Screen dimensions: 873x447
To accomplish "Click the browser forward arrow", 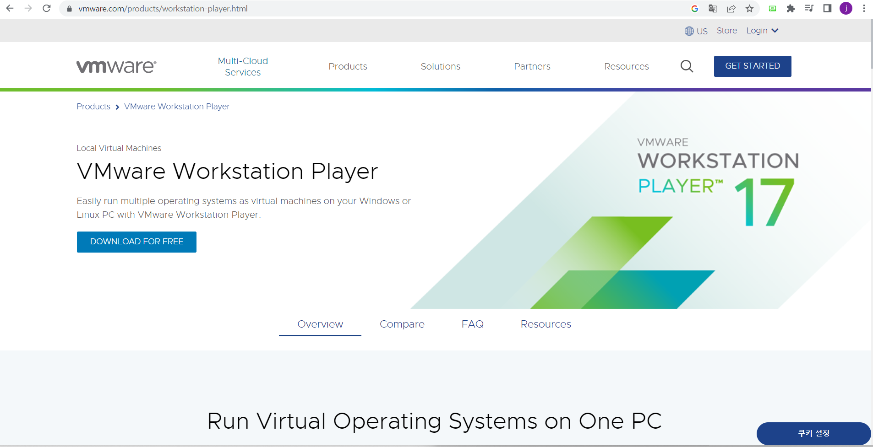I will pyautogui.click(x=28, y=8).
